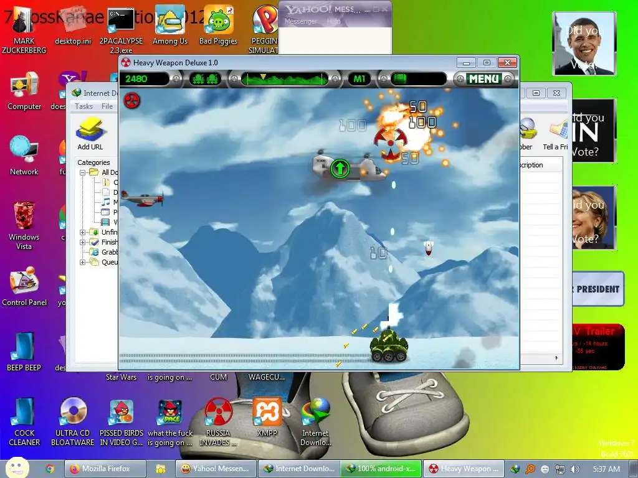This screenshot has width=638, height=478.
Task: Expand the Queues category tree node
Action: click(82, 262)
